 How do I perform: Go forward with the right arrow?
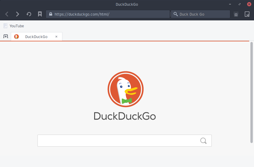[17, 14]
